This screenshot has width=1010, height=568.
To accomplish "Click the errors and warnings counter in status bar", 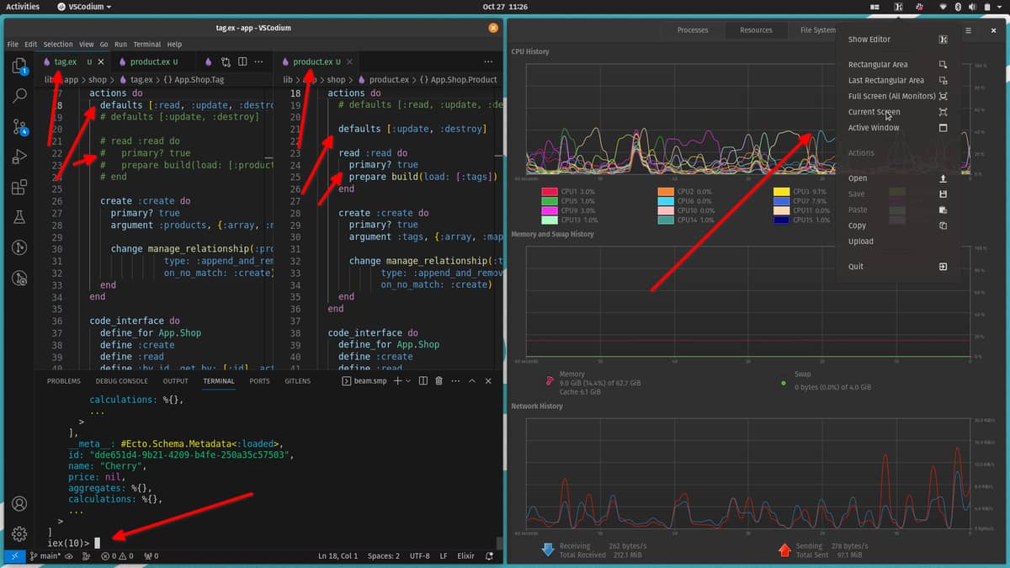I will [118, 556].
